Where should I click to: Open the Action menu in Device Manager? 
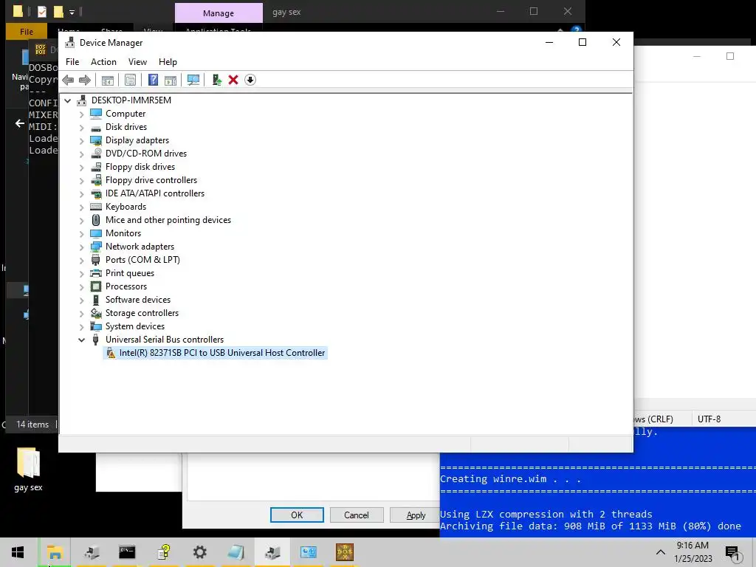tap(103, 62)
